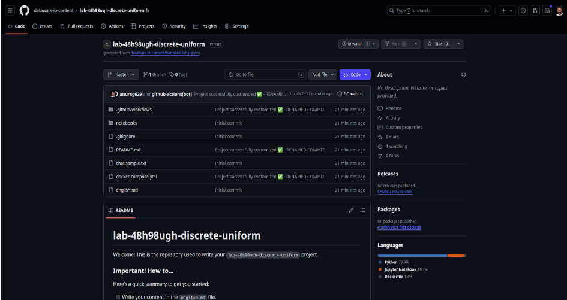The height and width of the screenshot is (300, 567).
Task: Open the README.md file
Action: click(x=128, y=150)
